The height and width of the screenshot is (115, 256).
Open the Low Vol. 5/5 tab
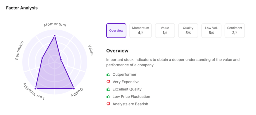(x=211, y=30)
